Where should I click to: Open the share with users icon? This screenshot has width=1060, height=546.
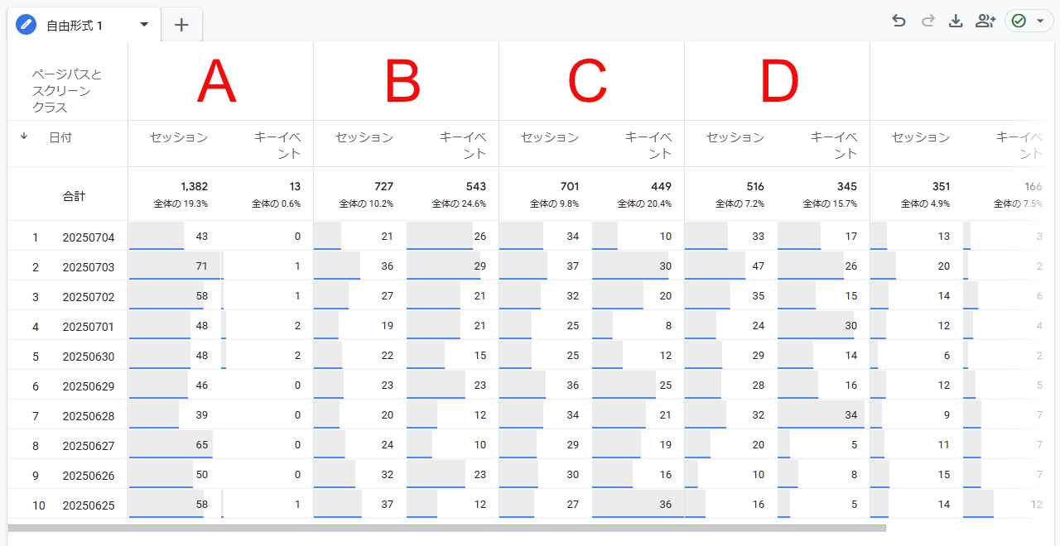985,22
